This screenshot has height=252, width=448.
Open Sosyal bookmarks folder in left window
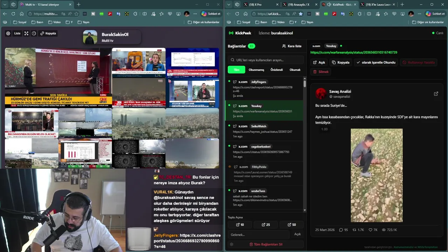pos(20,22)
